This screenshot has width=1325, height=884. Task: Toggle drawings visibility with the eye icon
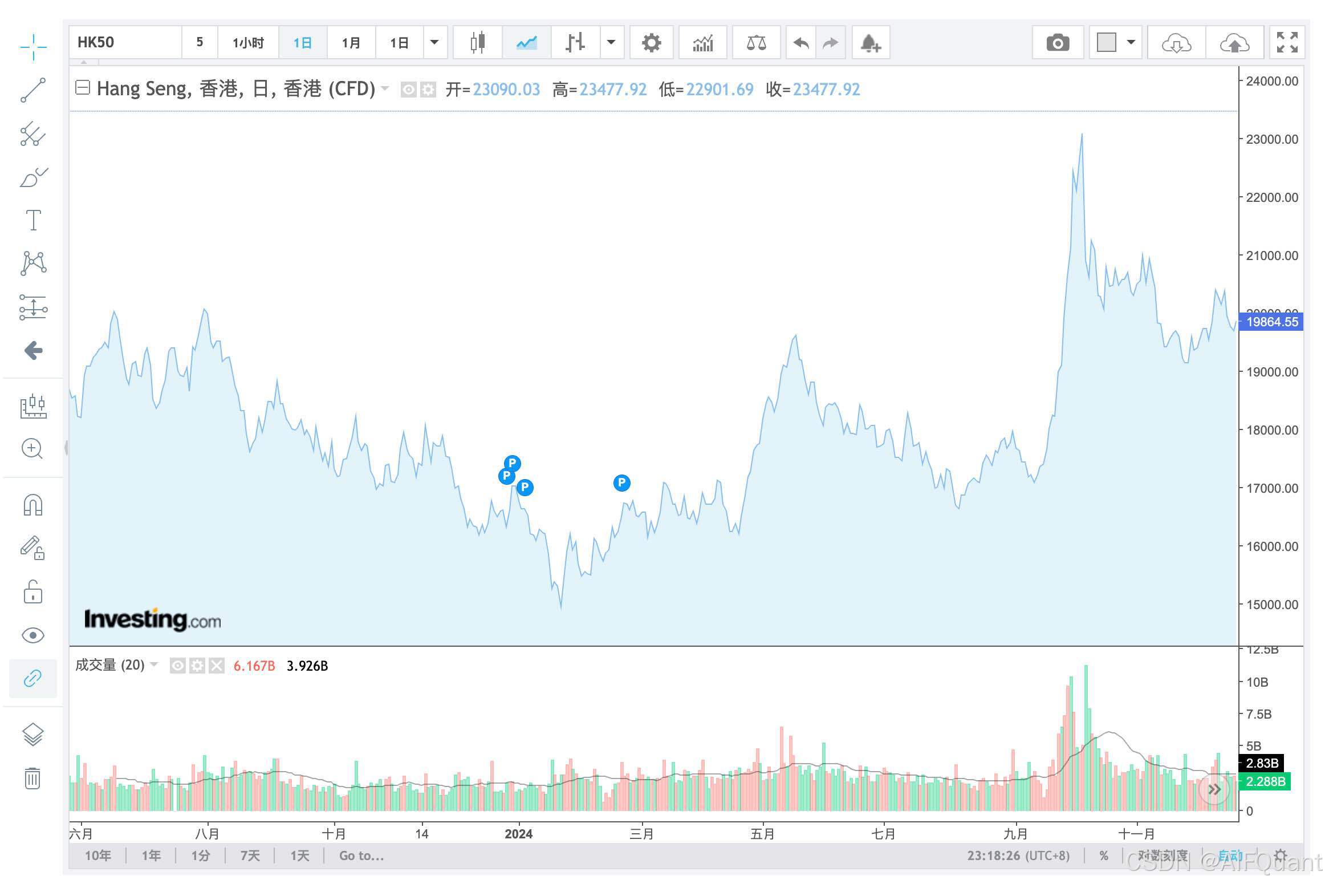click(33, 635)
